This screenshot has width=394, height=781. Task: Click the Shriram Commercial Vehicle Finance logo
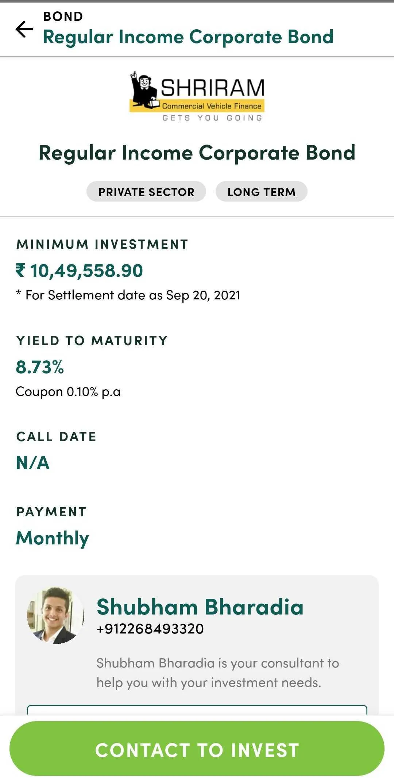point(197,96)
